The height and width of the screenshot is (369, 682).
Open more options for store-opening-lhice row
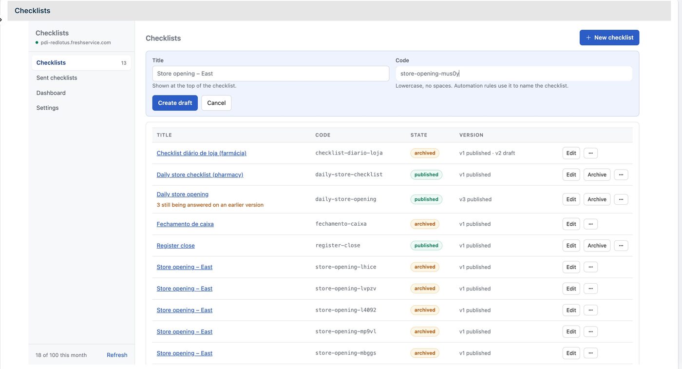click(x=590, y=267)
